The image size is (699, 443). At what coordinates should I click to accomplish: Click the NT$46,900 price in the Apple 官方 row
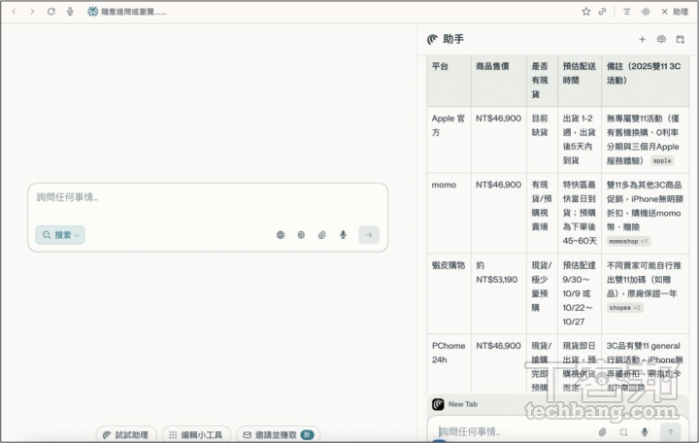pyautogui.click(x=498, y=119)
